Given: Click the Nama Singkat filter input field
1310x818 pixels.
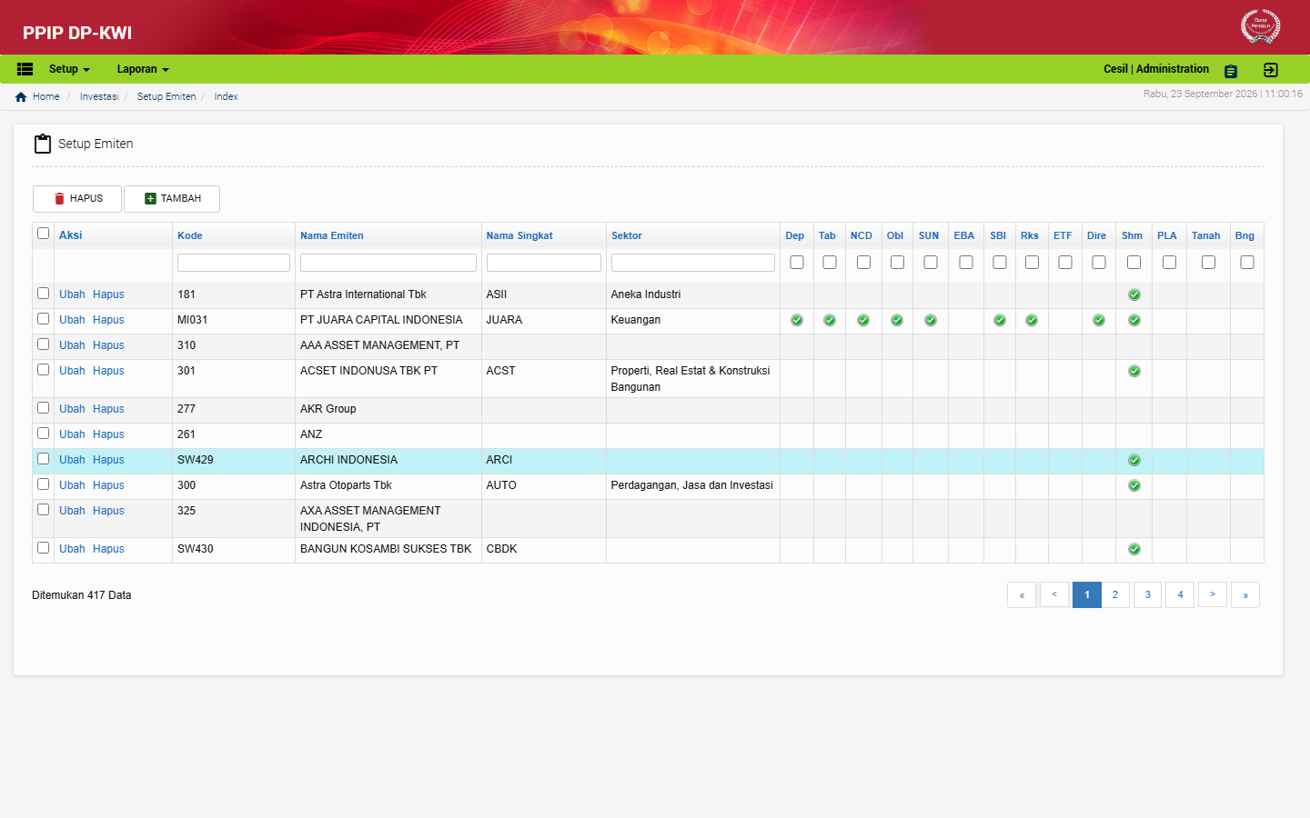Looking at the screenshot, I should pyautogui.click(x=544, y=263).
